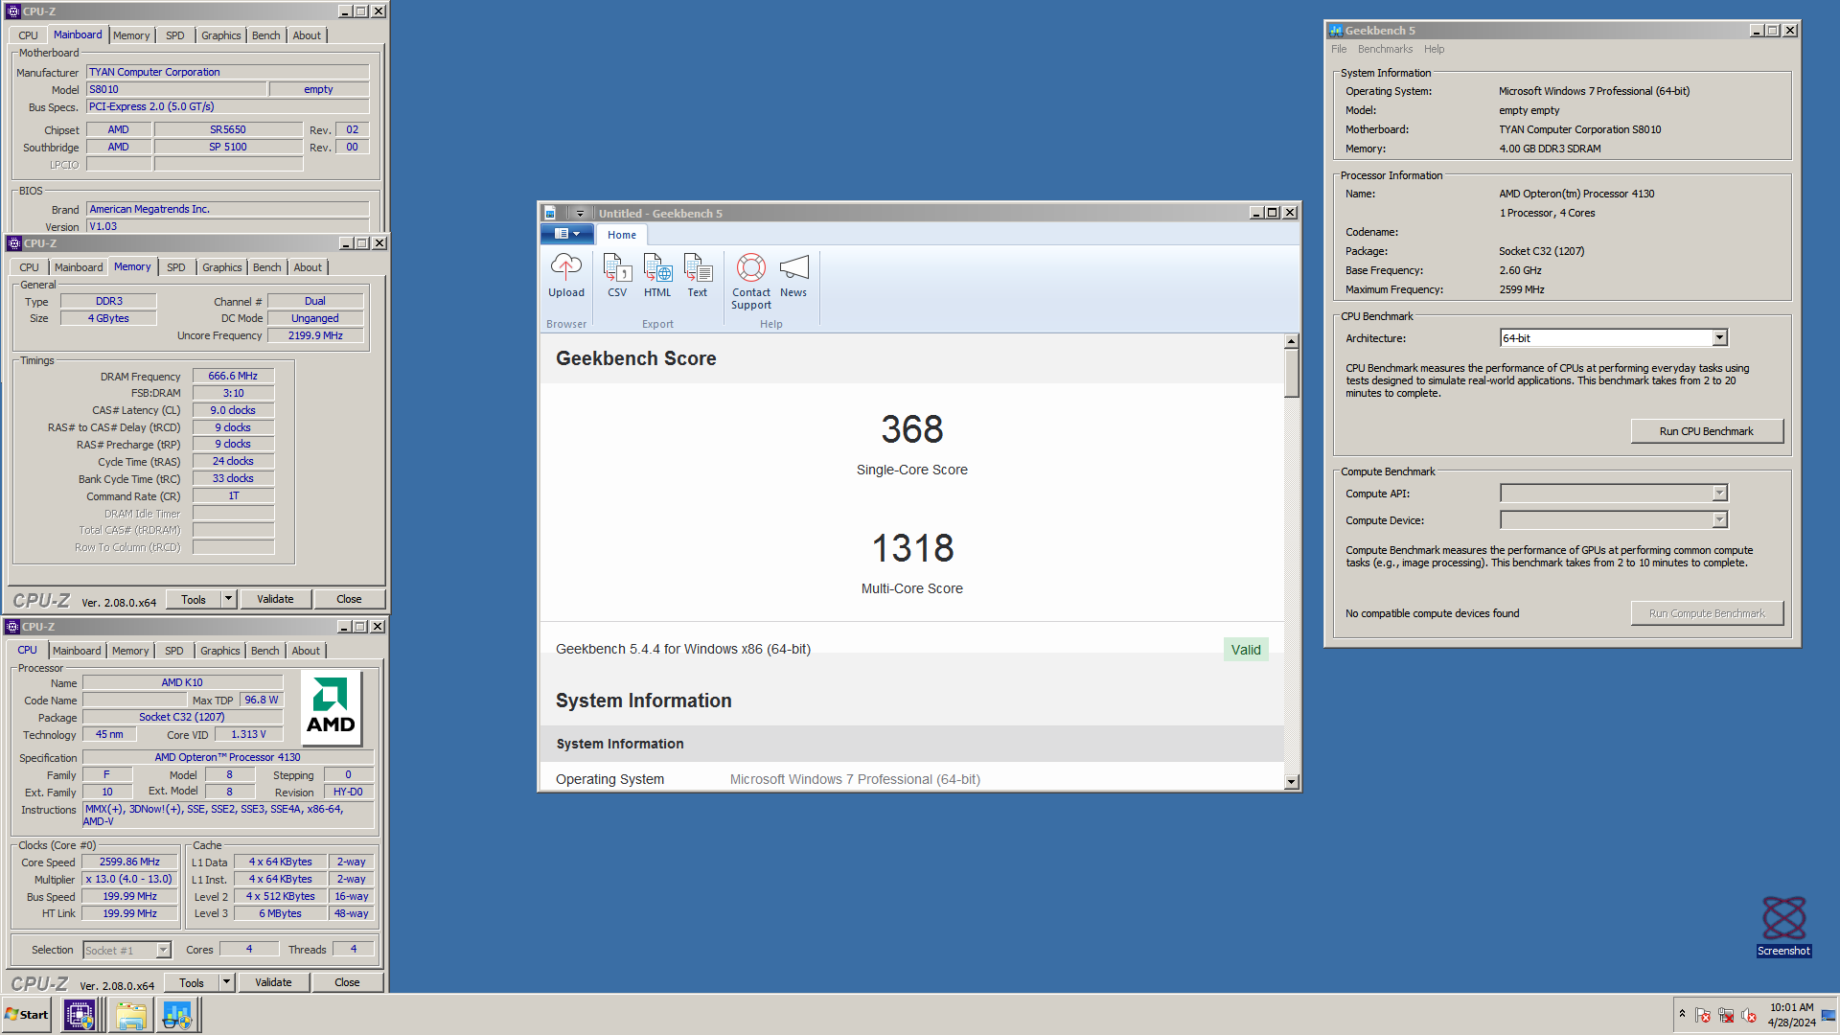
Task: Click the DRAM Frequency value 666.6 MHz
Action: (233, 376)
